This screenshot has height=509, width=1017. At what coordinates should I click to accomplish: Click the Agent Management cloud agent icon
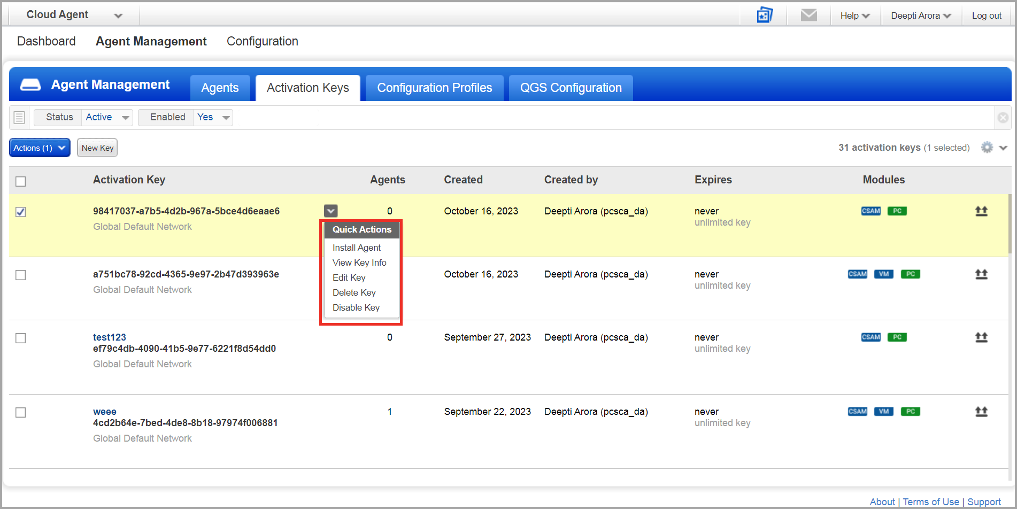(30, 84)
